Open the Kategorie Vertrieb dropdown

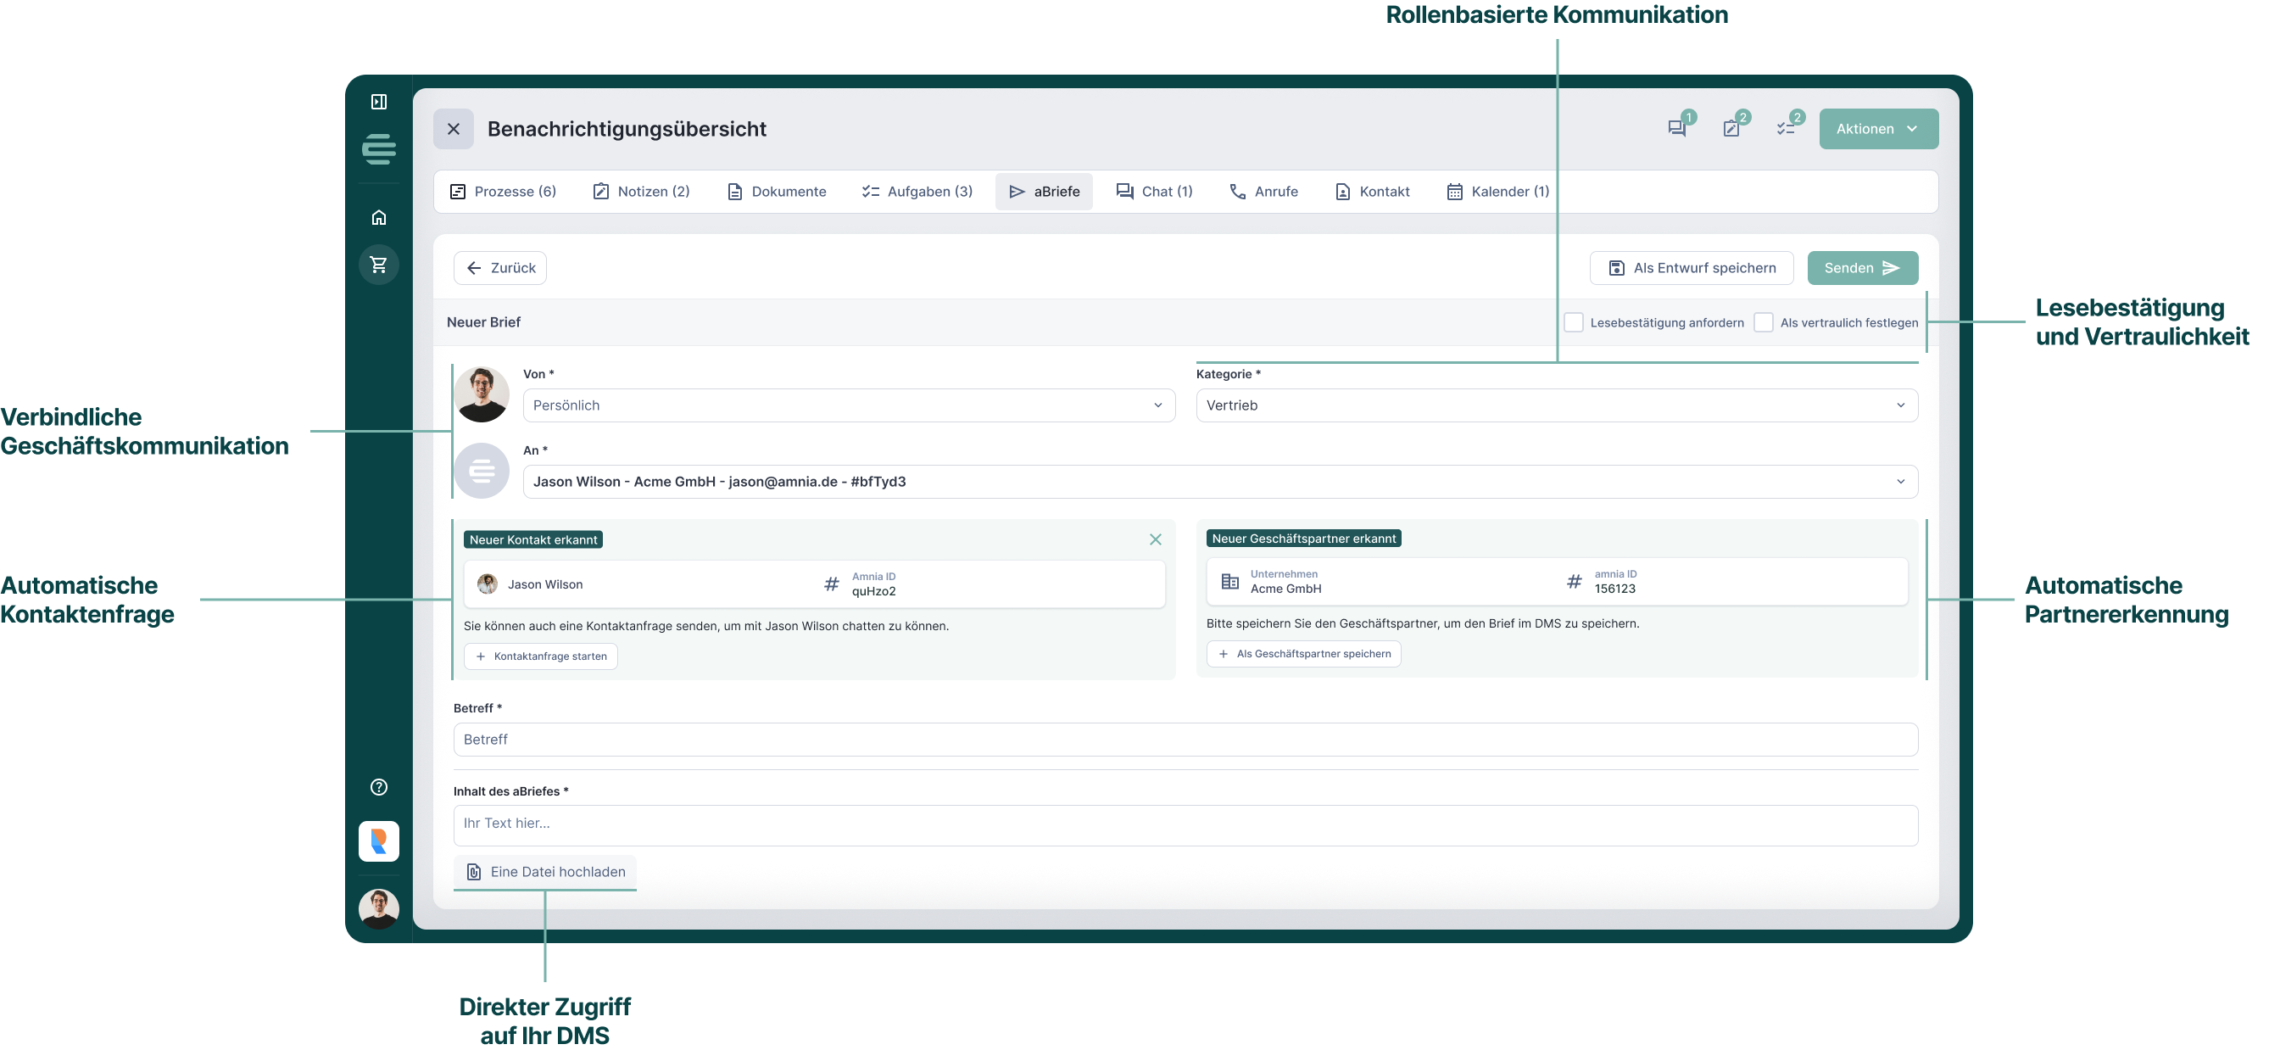pyautogui.click(x=1556, y=405)
